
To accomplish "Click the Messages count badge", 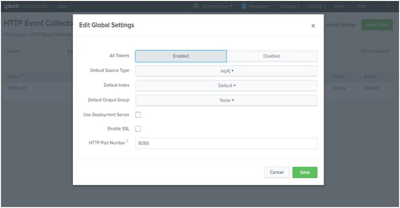I will (x=244, y=6).
